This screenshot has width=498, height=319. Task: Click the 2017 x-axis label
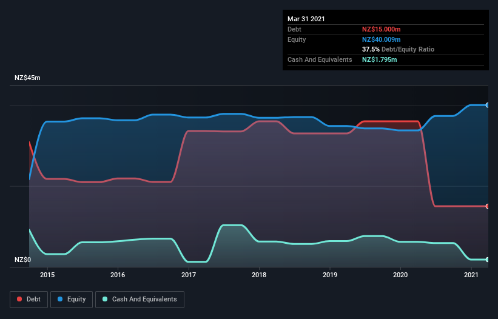pyautogui.click(x=189, y=275)
